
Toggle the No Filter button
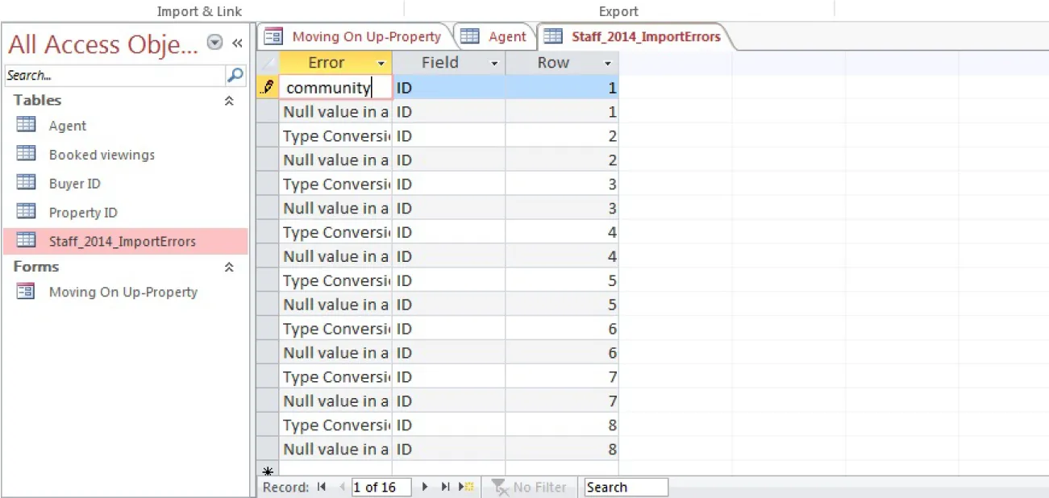(530, 487)
